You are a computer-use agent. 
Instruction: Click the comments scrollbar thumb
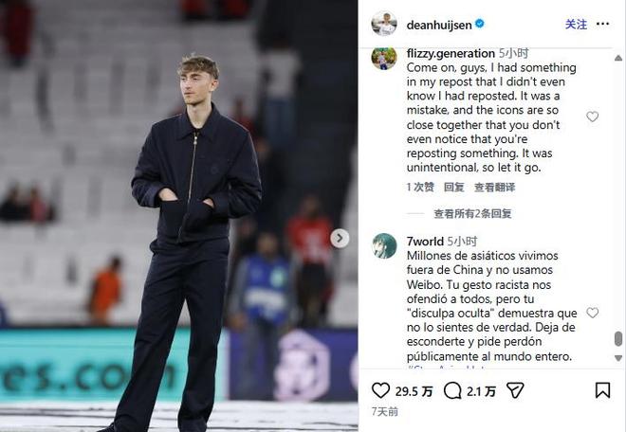click(618, 338)
